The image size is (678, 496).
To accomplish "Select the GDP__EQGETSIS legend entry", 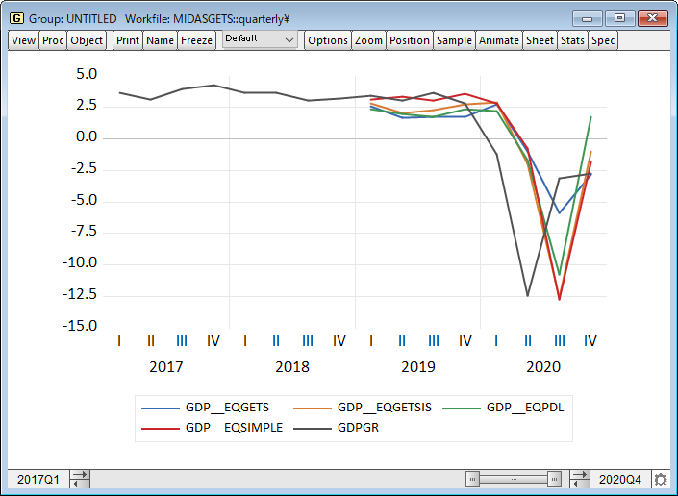I will tap(385, 408).
